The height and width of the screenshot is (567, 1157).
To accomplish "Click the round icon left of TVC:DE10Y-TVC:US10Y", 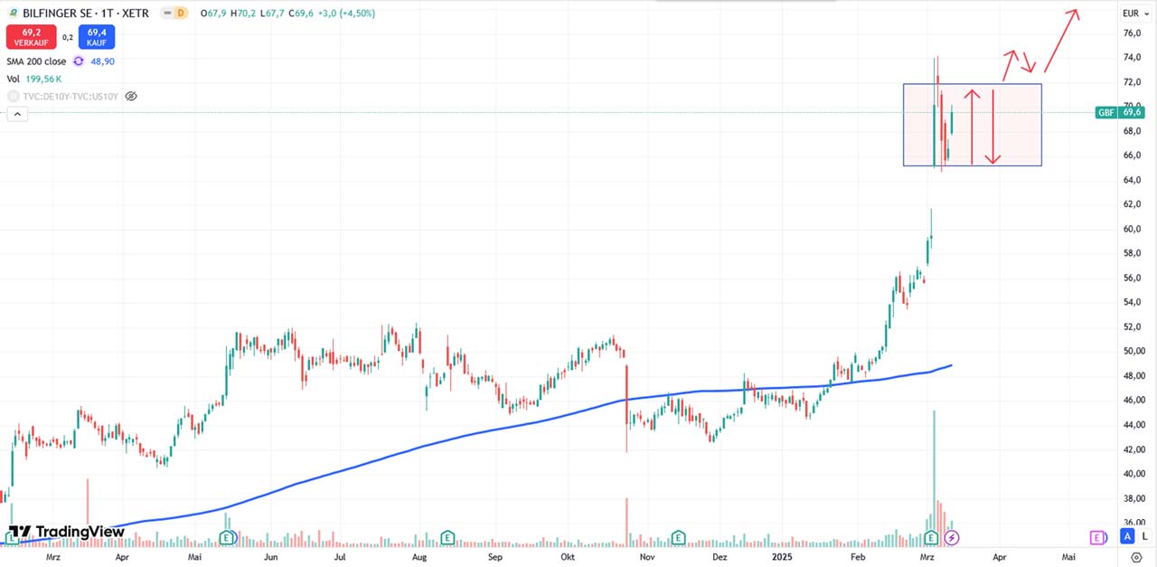I will tap(13, 96).
